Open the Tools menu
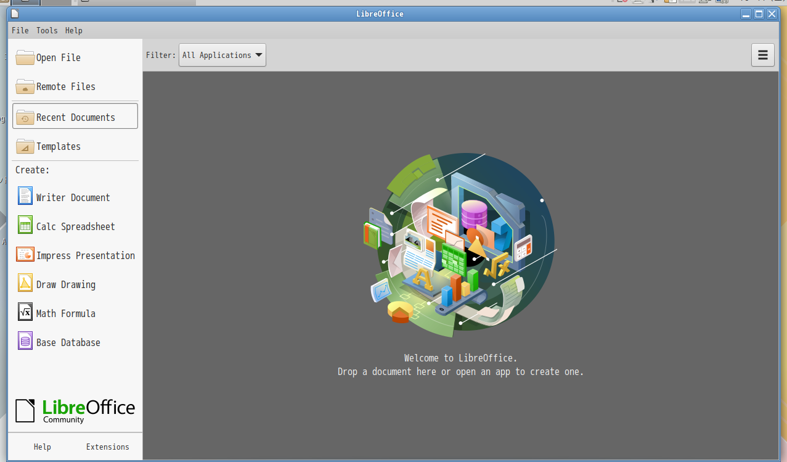 (x=47, y=30)
